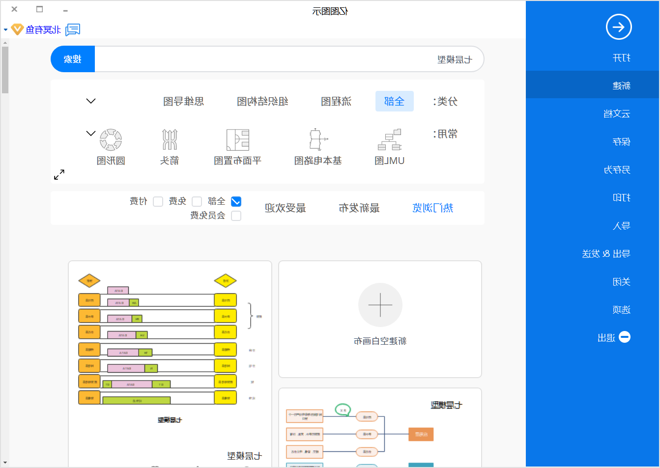Click the vertical scrollbar thumb
The width and height of the screenshot is (660, 468).
tap(5, 70)
